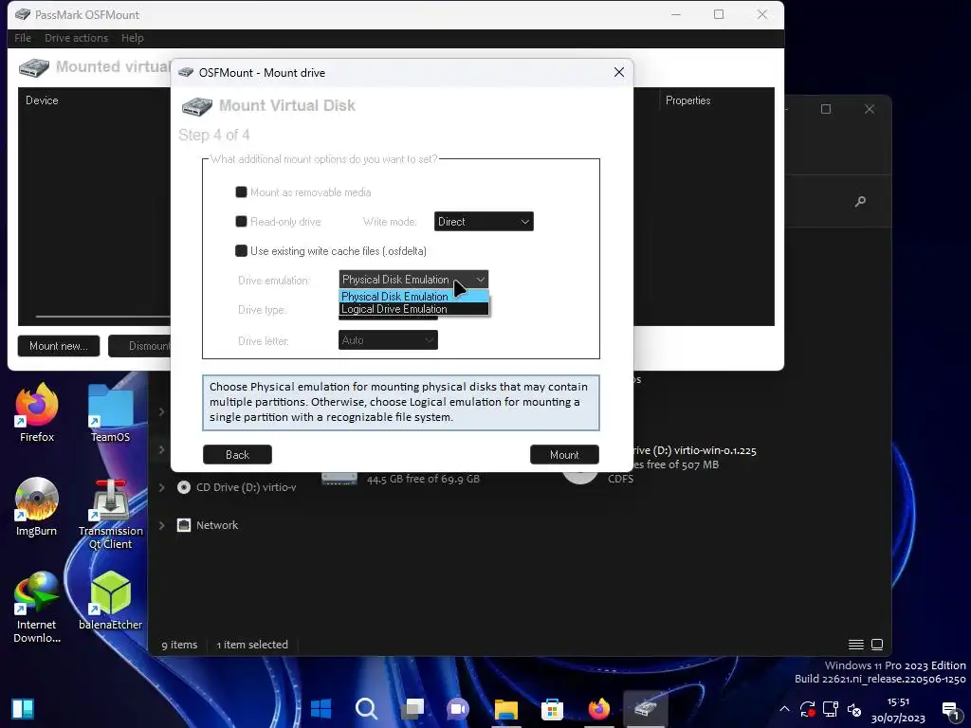971x728 pixels.
Task: Open notification center icon
Action: (x=950, y=709)
